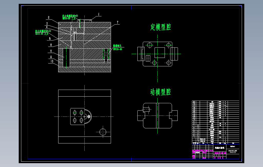
Task: Click the drawing number text "GW0083.386" in the title block
Action: pyautogui.click(x=233, y=151)
